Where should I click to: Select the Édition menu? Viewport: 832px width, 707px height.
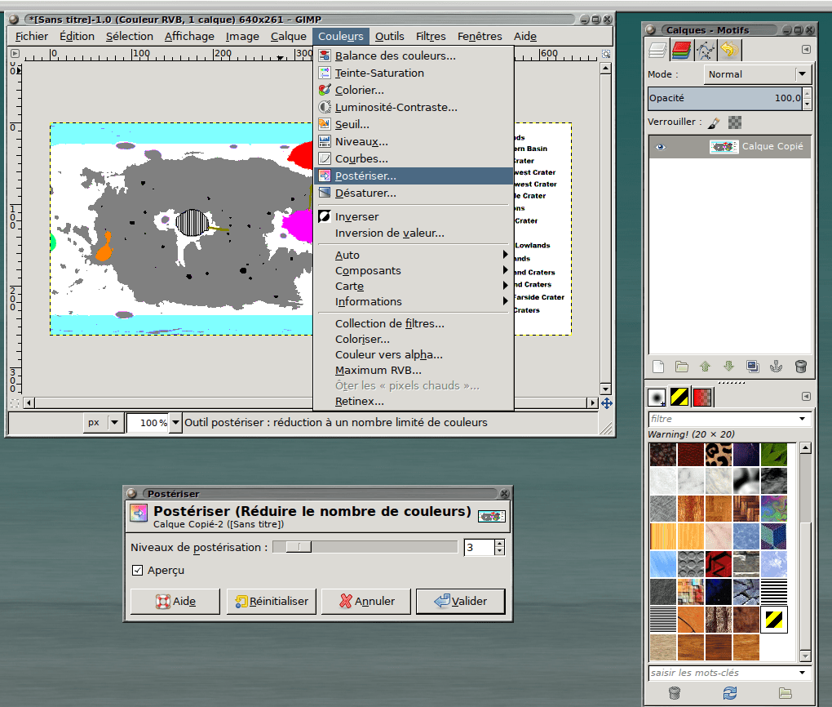point(77,36)
